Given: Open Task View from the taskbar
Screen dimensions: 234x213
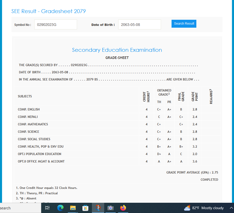Looking at the screenshot, I should click(47, 208).
